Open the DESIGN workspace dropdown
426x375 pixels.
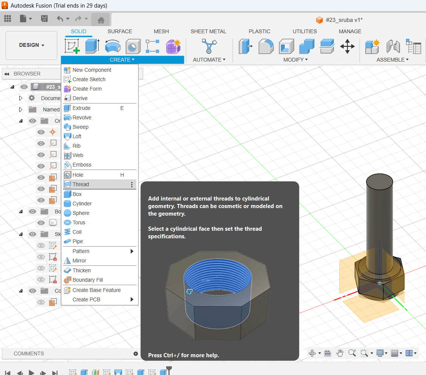pyautogui.click(x=31, y=45)
